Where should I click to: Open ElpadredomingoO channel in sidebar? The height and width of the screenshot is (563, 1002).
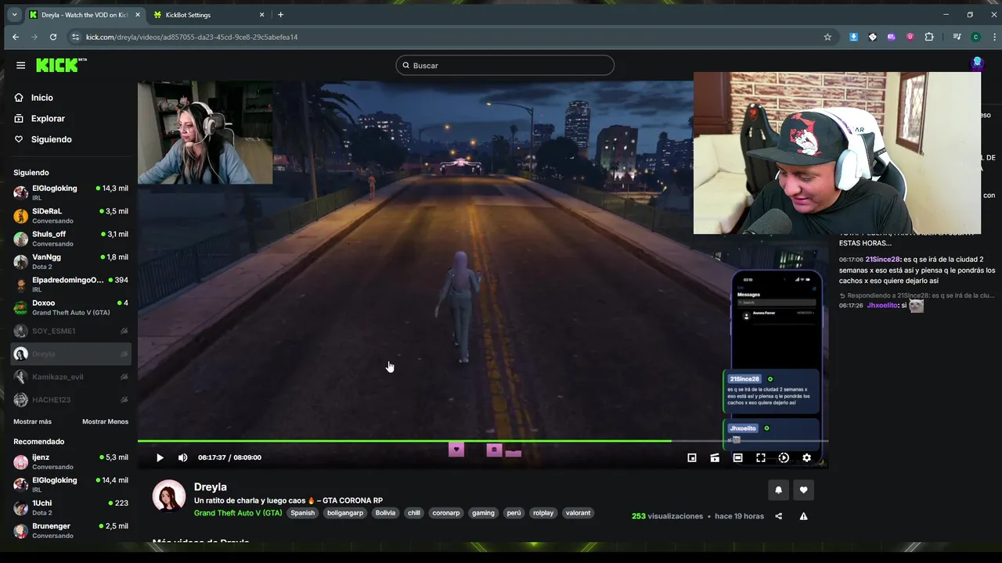coord(70,284)
